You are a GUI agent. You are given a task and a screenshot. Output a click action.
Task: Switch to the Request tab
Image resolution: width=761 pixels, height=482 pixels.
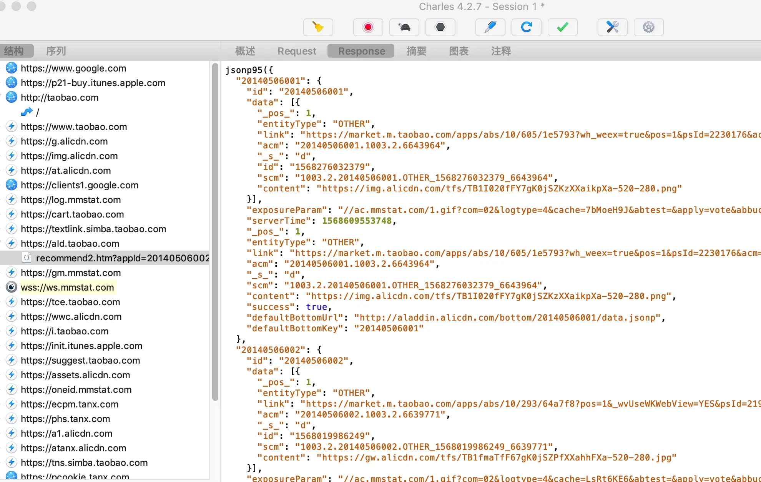[297, 51]
